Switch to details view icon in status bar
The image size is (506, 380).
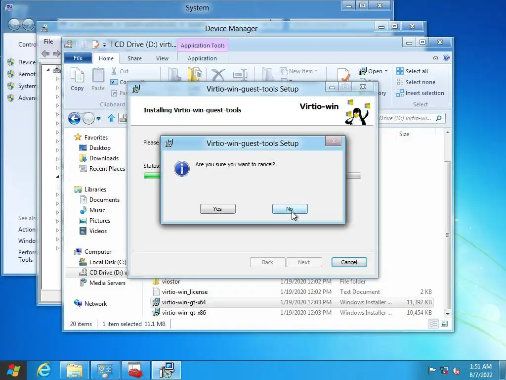433,324
